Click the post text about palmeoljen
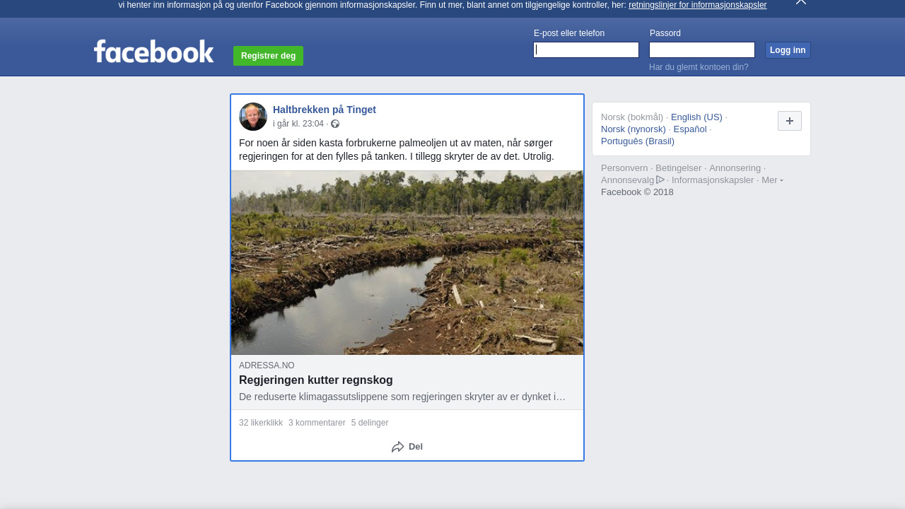This screenshot has height=509, width=905. 397,150
